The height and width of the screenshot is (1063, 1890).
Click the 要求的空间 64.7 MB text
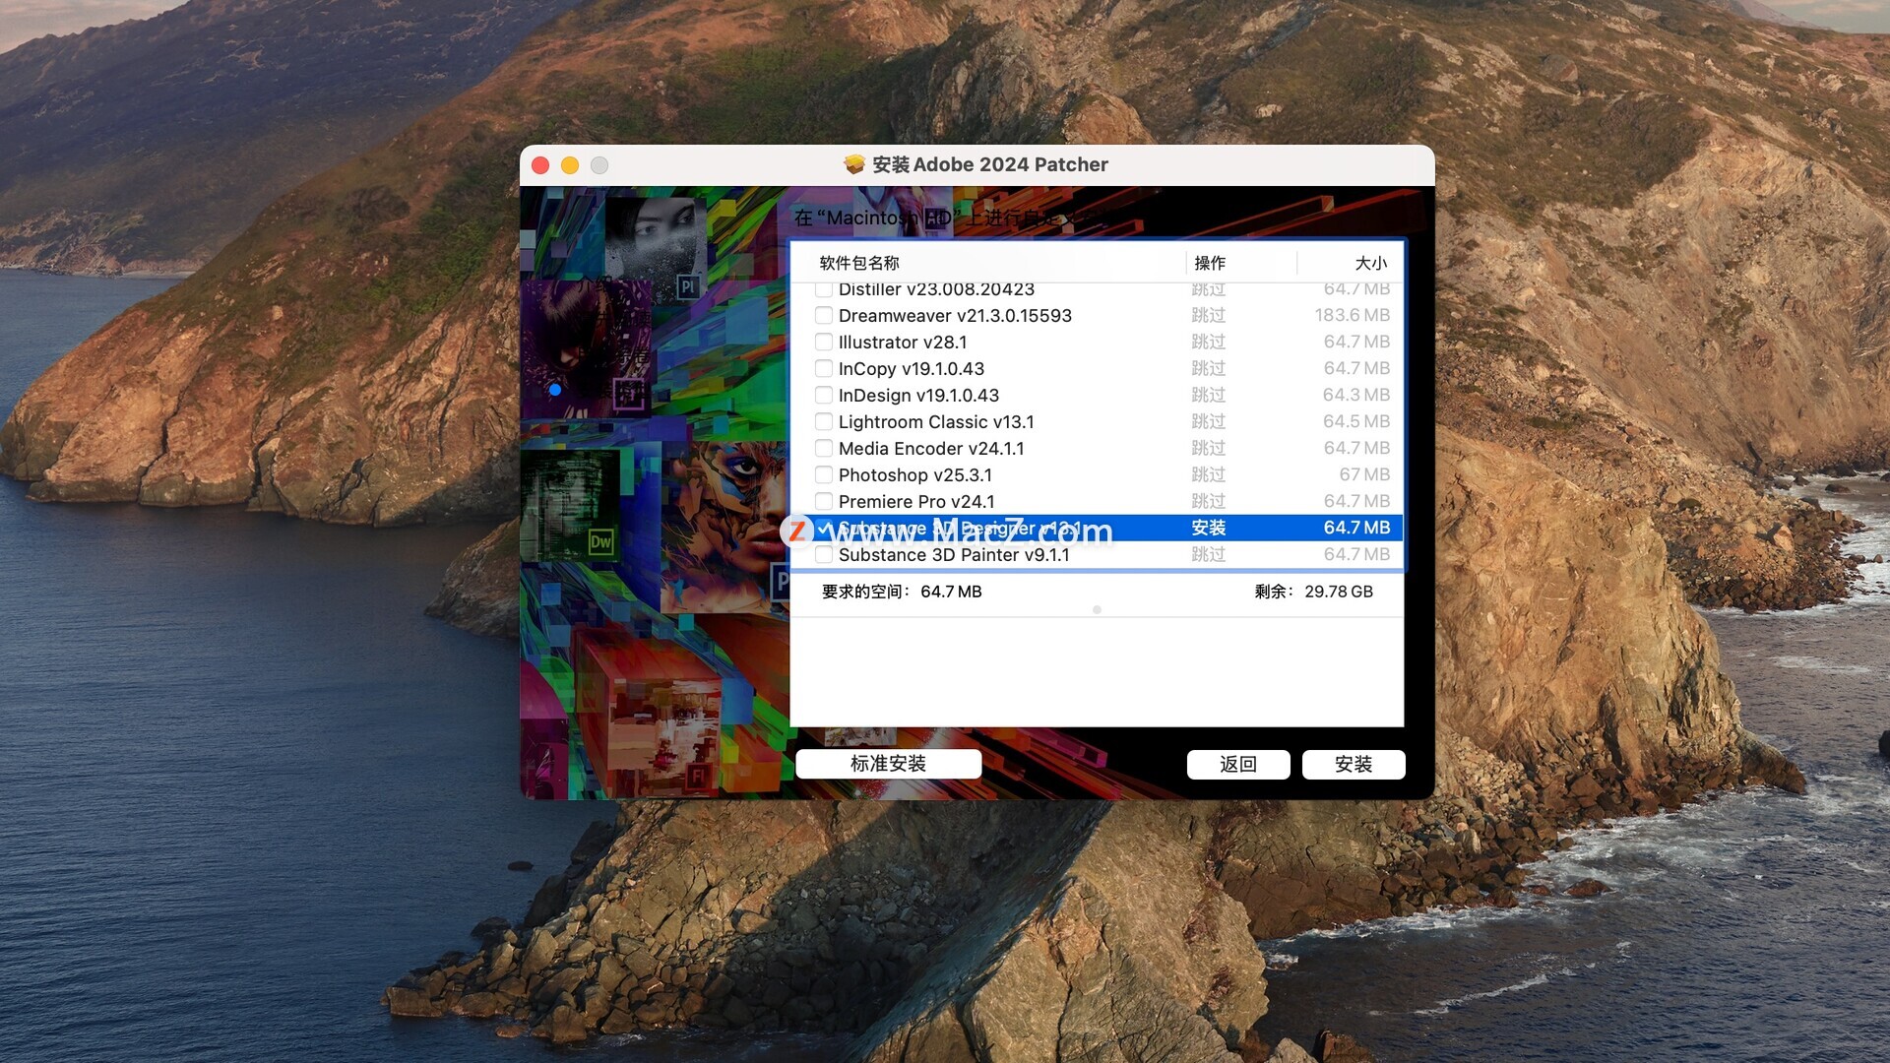[902, 592]
